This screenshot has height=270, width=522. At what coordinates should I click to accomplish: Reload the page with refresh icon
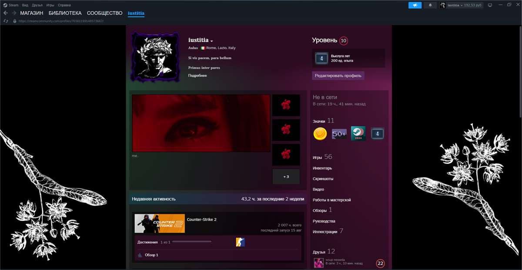click(6, 21)
